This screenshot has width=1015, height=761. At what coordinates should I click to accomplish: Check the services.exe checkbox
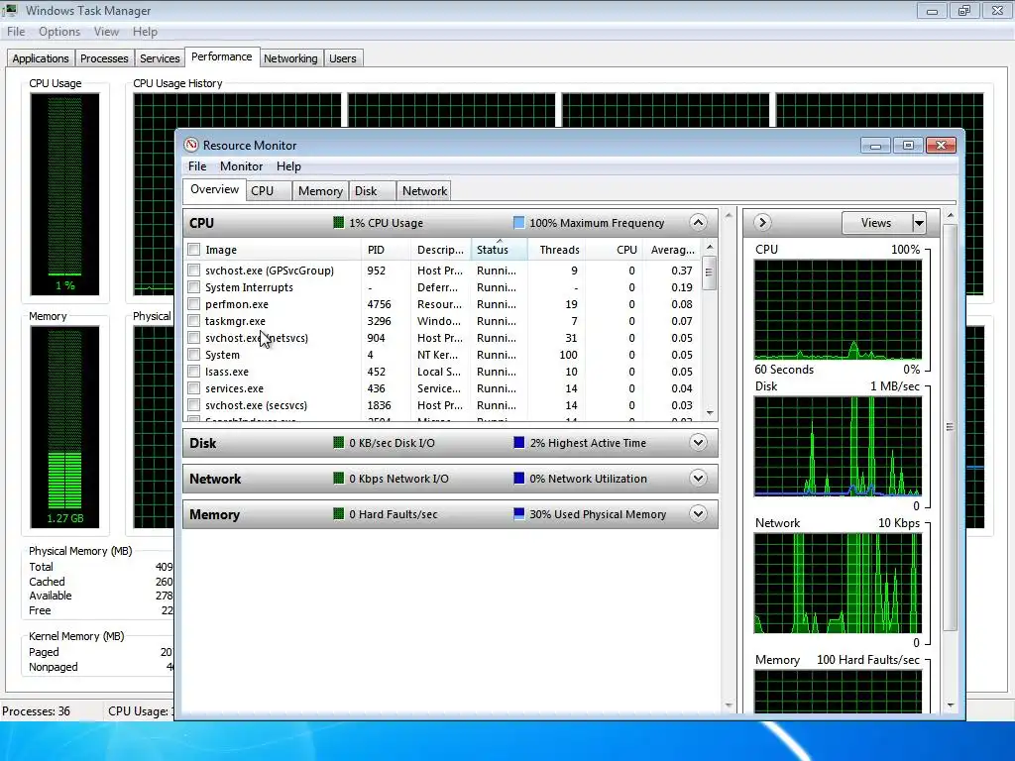coord(193,387)
